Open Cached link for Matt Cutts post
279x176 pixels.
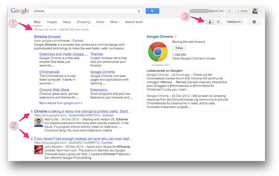click(x=108, y=115)
